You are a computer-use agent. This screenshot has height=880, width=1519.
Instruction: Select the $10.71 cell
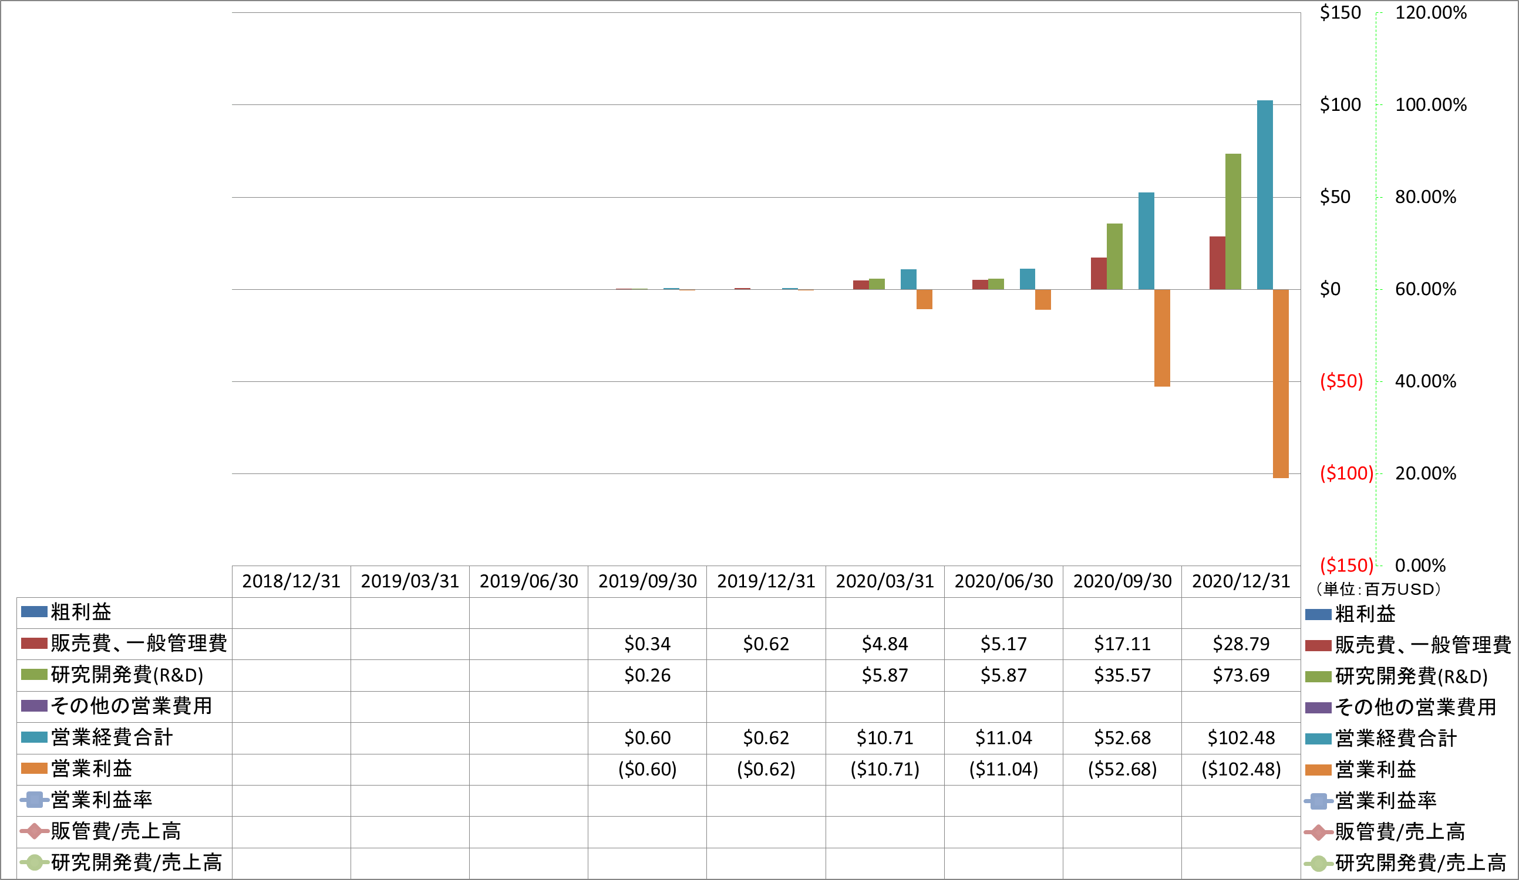tap(885, 738)
